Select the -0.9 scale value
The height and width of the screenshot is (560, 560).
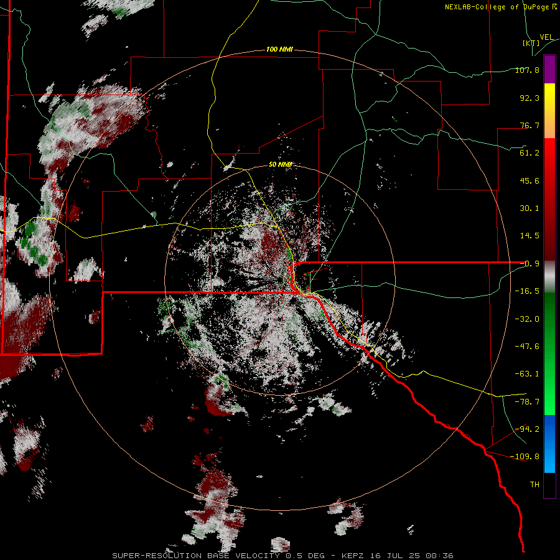[530, 264]
